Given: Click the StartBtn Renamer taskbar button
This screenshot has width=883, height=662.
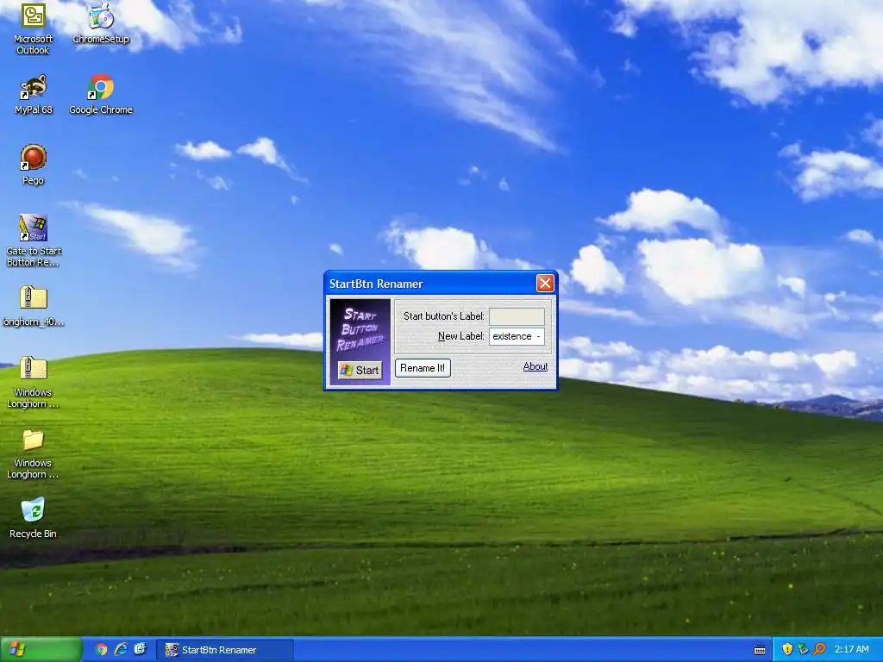Looking at the screenshot, I should 225,650.
